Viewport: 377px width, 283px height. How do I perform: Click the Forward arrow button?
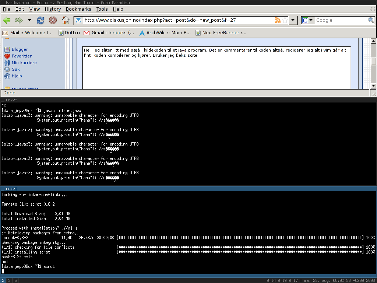click(19, 20)
